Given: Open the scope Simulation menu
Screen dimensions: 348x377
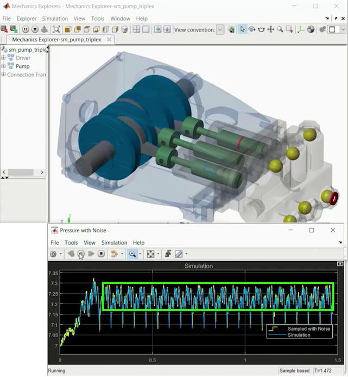Looking at the screenshot, I should [x=114, y=243].
